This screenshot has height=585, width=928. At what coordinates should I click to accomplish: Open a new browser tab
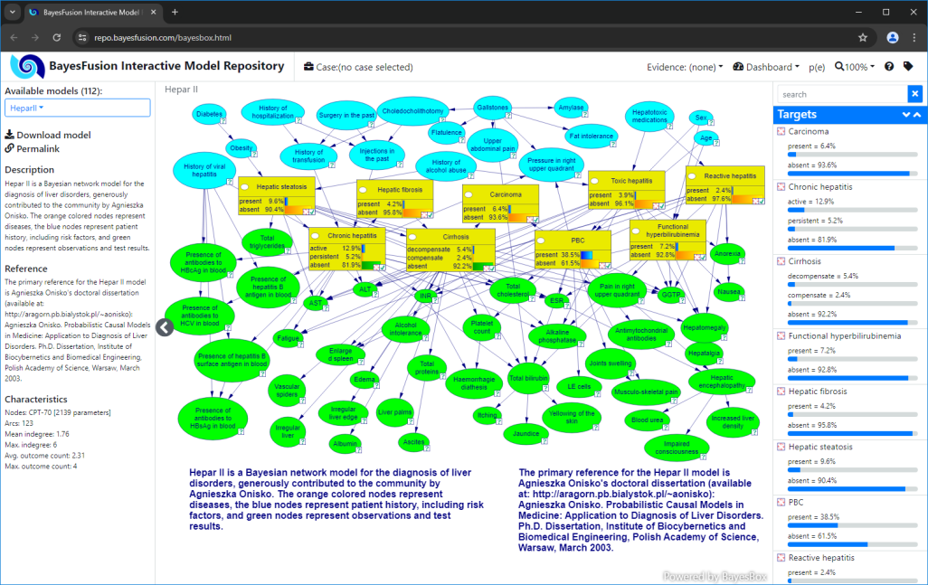click(175, 12)
